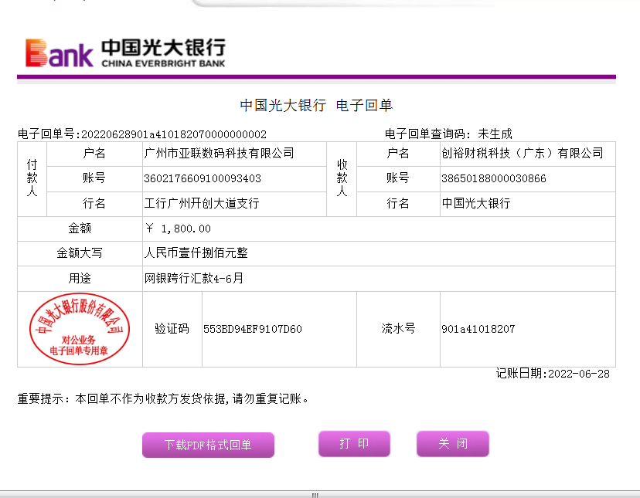Grab the horizontal scrollbar at the bottom
Viewport: 640px width, 498px height.
(315, 494)
